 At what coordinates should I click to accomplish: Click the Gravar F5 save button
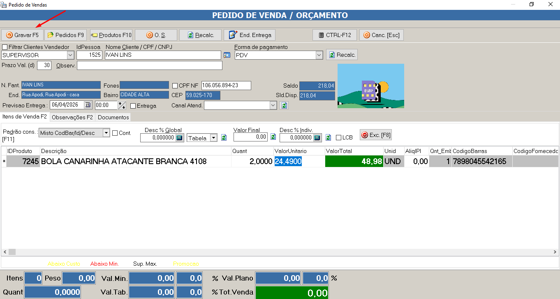tap(22, 35)
